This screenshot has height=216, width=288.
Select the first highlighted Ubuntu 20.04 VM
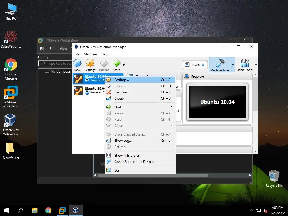(x=89, y=78)
